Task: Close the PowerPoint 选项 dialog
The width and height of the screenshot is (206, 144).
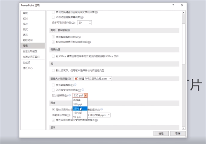Action: 182,5
